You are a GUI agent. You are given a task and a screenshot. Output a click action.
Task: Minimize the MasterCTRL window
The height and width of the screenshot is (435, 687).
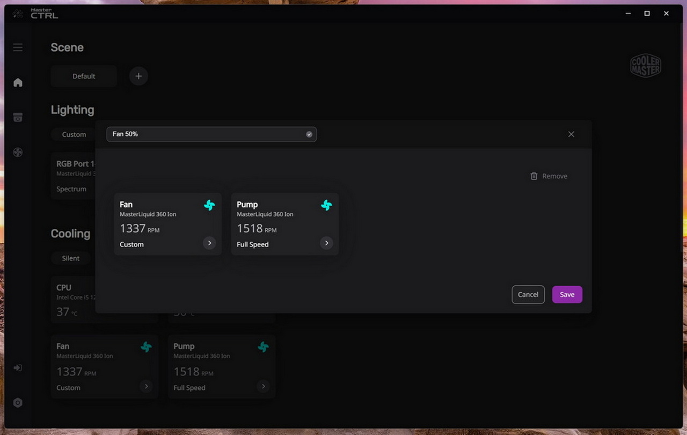pos(628,13)
